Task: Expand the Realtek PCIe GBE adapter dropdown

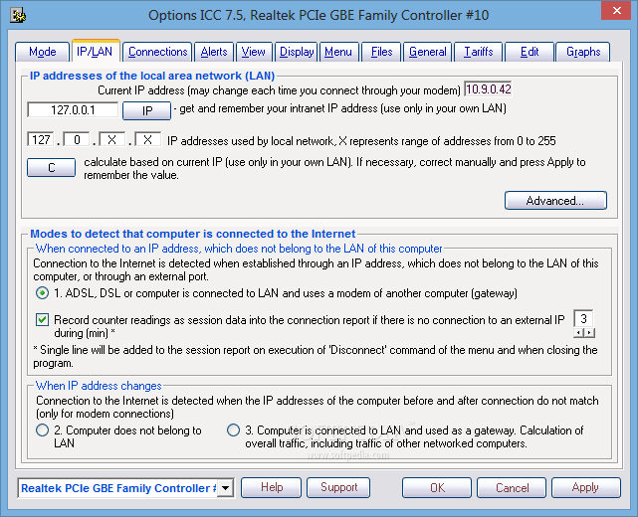Action: pyautogui.click(x=225, y=487)
